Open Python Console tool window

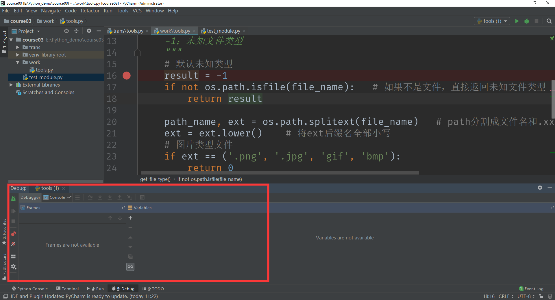pyautogui.click(x=30, y=289)
